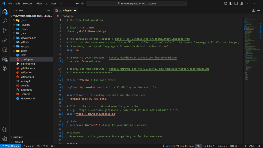
Task: Open the Manage gear settings
Action: (5, 139)
